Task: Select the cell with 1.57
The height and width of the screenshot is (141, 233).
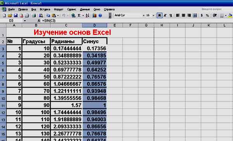Action: pos(66,105)
